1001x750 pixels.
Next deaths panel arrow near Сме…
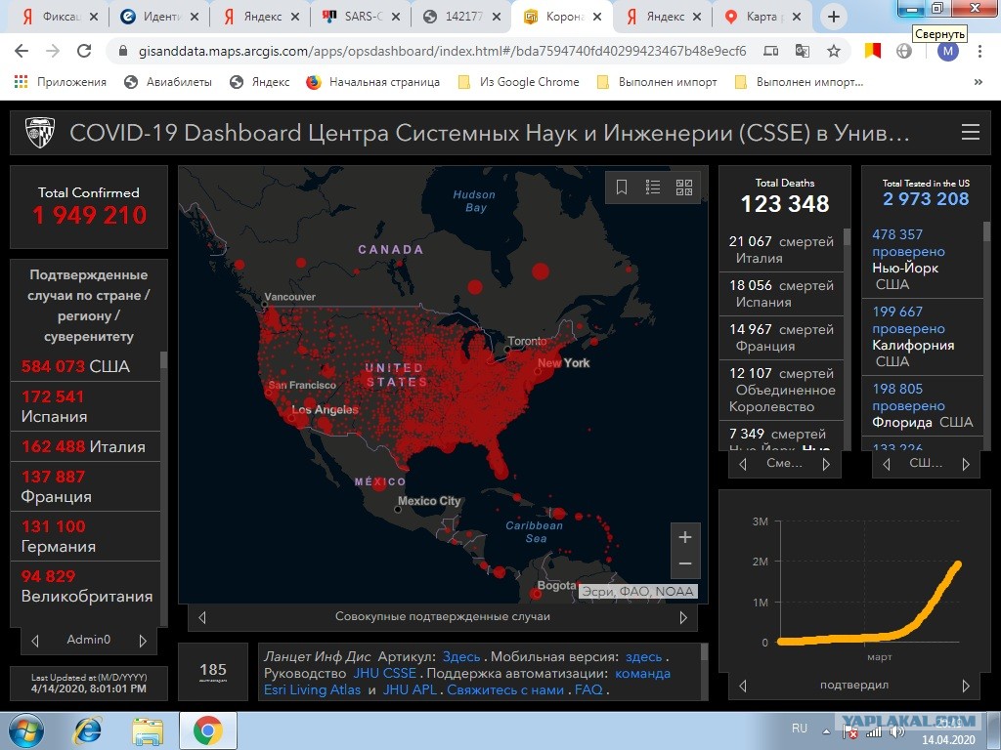click(826, 464)
